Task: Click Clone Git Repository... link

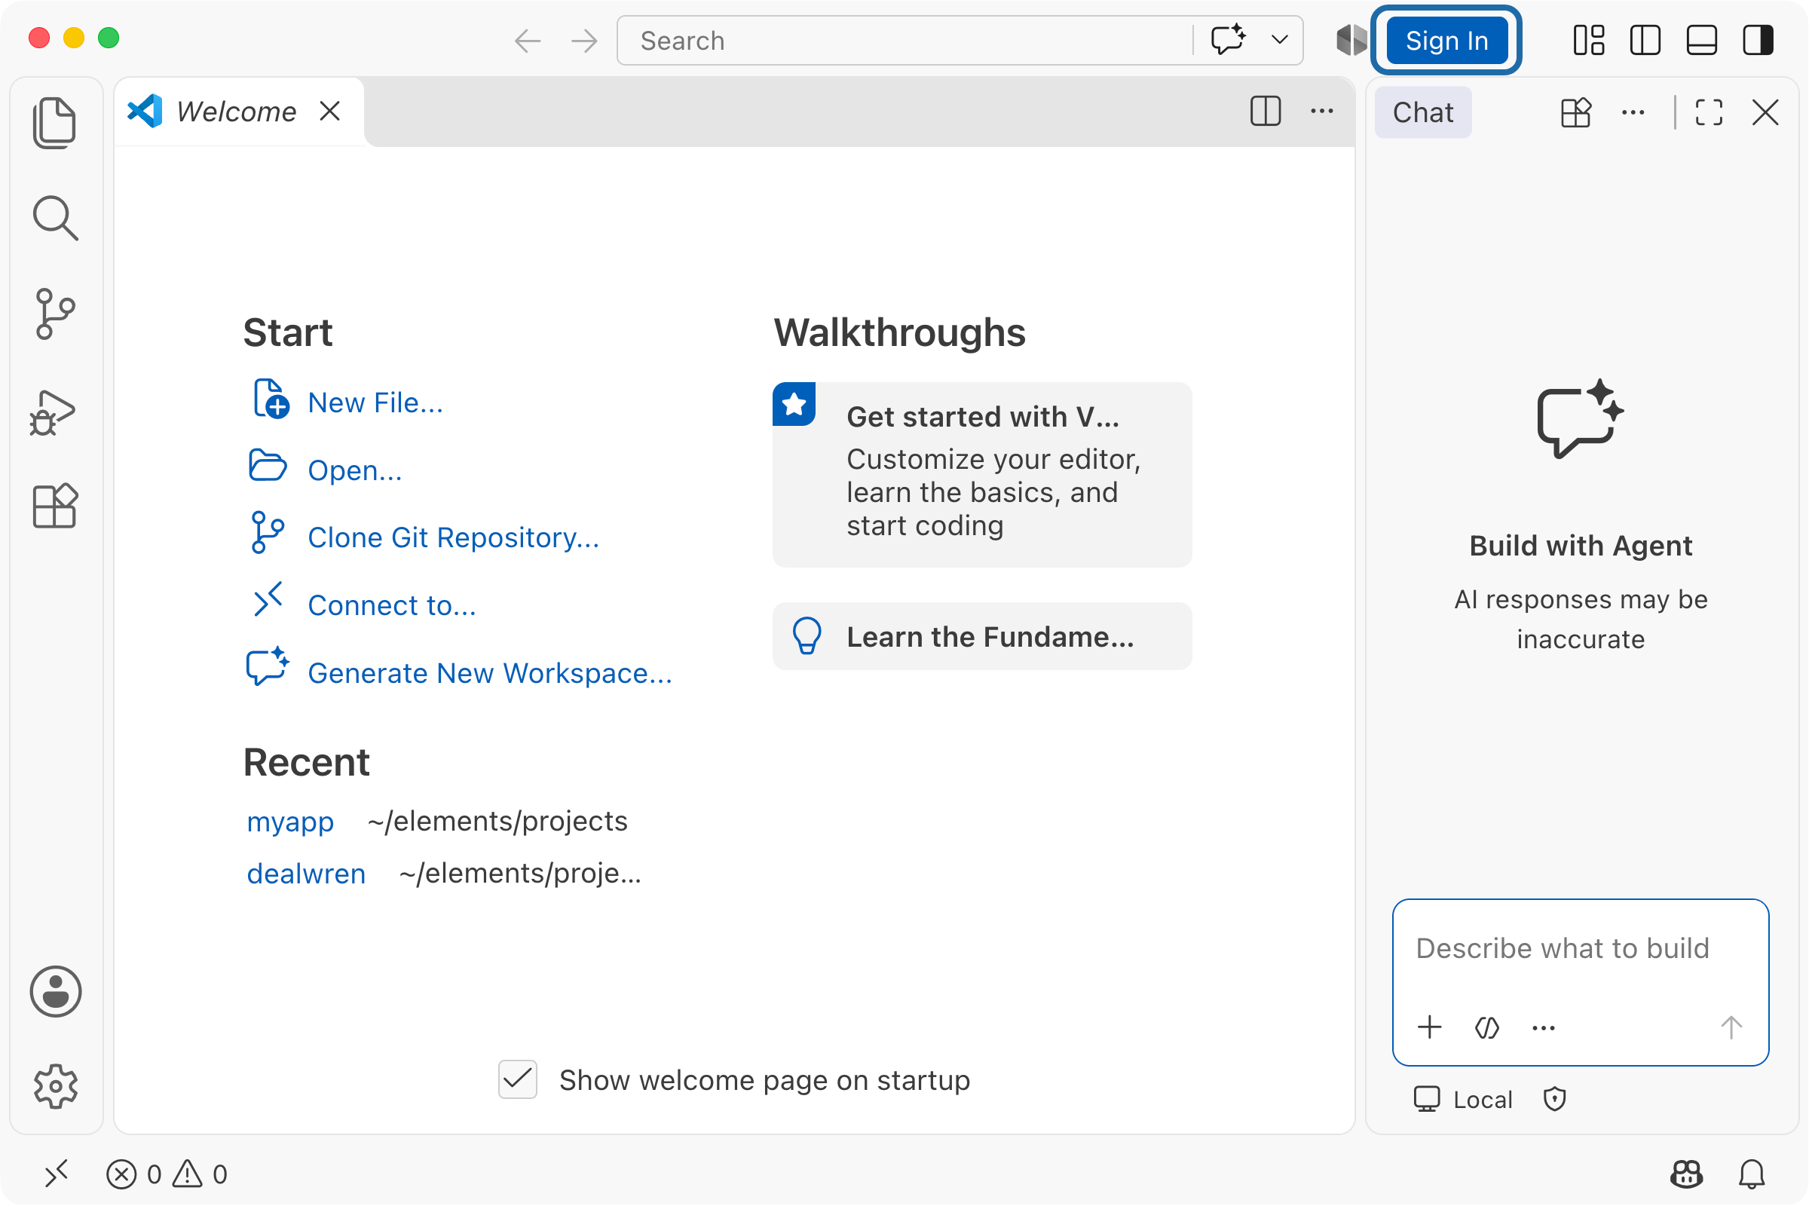Action: (x=454, y=537)
